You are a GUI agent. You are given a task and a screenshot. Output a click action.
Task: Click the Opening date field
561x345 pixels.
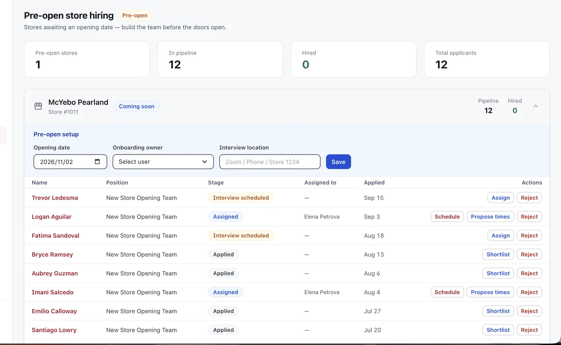70,161
